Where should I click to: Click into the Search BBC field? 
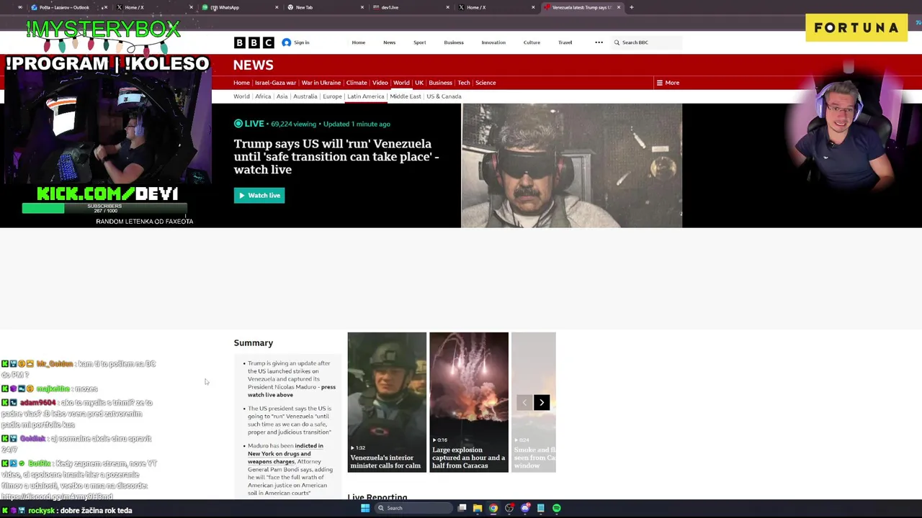tap(645, 42)
